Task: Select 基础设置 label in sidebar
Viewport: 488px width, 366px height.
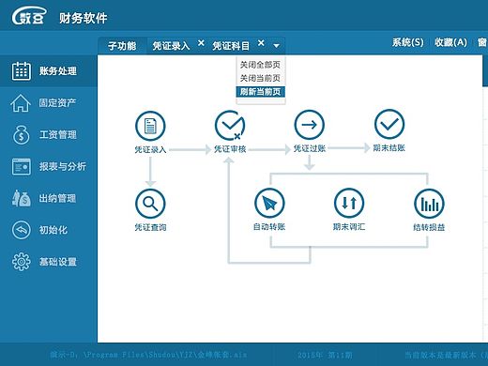Action: [58, 262]
